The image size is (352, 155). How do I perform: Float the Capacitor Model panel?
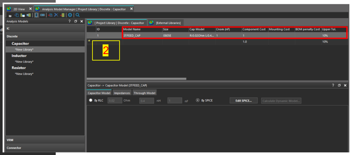pos(339,85)
